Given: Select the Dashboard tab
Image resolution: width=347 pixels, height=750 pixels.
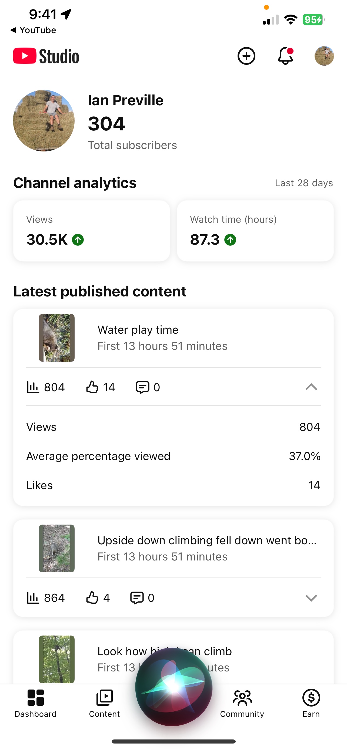Looking at the screenshot, I should 36,703.
